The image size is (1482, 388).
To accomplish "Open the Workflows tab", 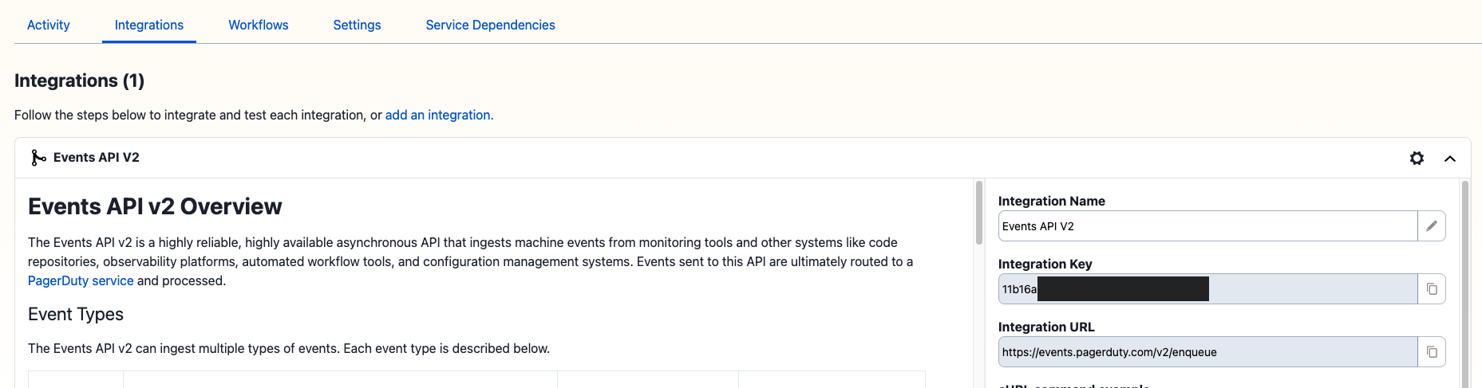I will 259,25.
